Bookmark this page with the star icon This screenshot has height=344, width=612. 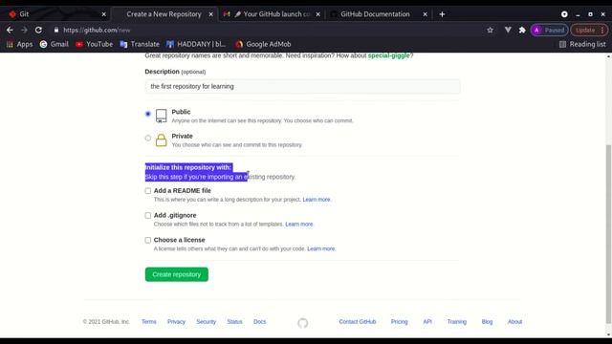pos(490,30)
